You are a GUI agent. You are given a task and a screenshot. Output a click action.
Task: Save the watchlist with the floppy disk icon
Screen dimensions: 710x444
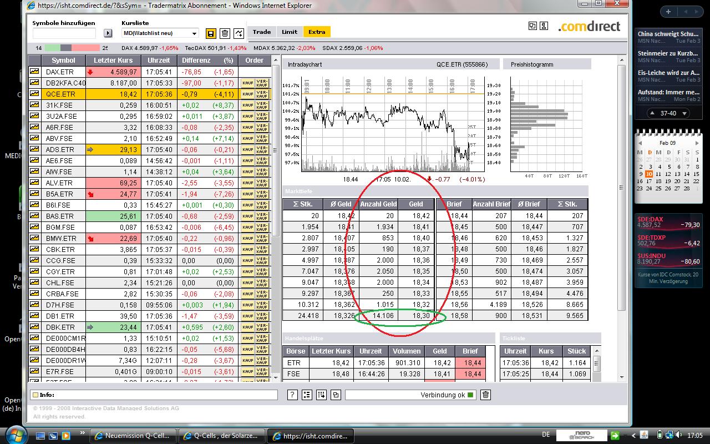tap(211, 33)
